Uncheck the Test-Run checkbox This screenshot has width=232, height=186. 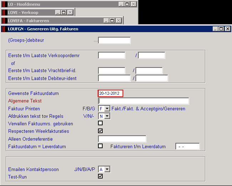[x=100, y=176]
